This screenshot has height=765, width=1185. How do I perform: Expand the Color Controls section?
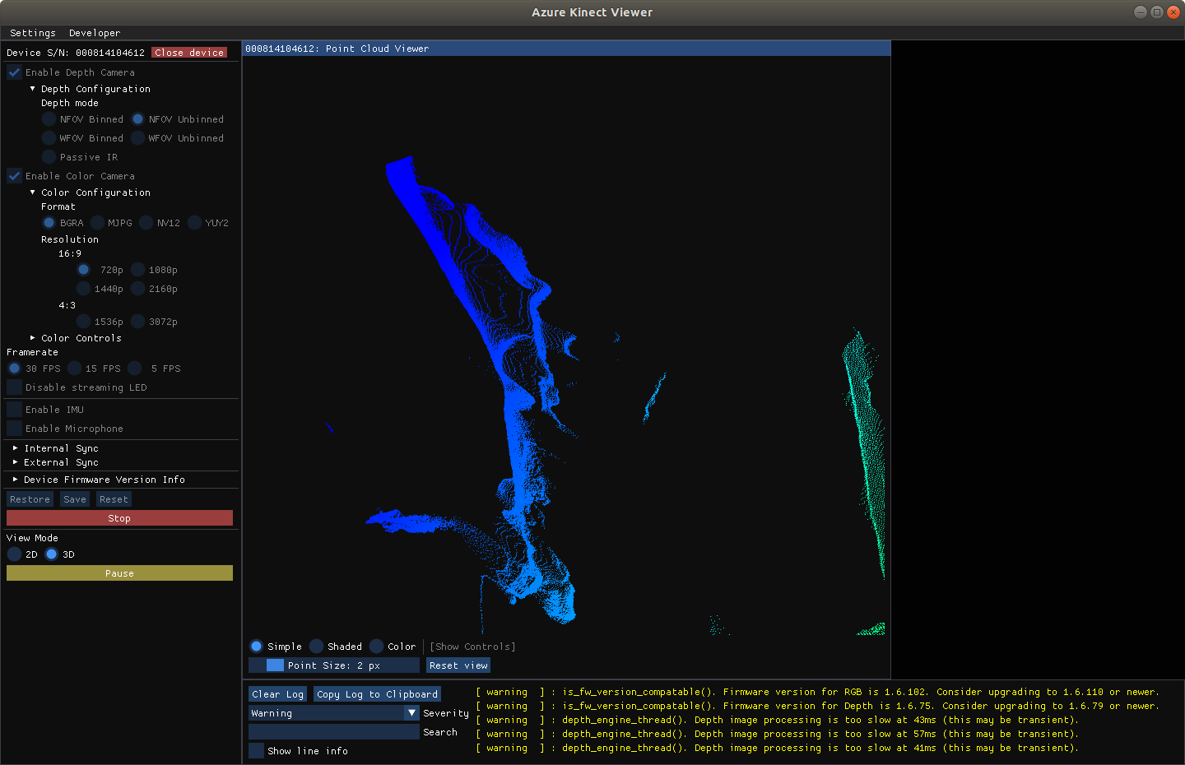(81, 337)
